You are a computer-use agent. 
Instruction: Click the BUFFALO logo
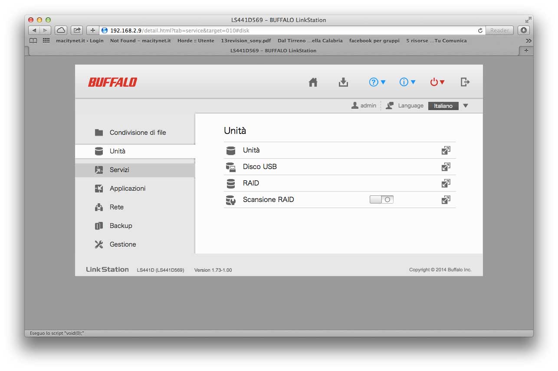coord(112,82)
